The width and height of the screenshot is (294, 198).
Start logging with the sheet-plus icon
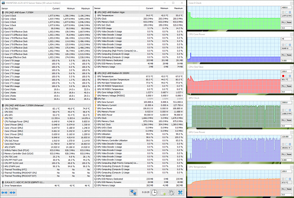click(163, 192)
